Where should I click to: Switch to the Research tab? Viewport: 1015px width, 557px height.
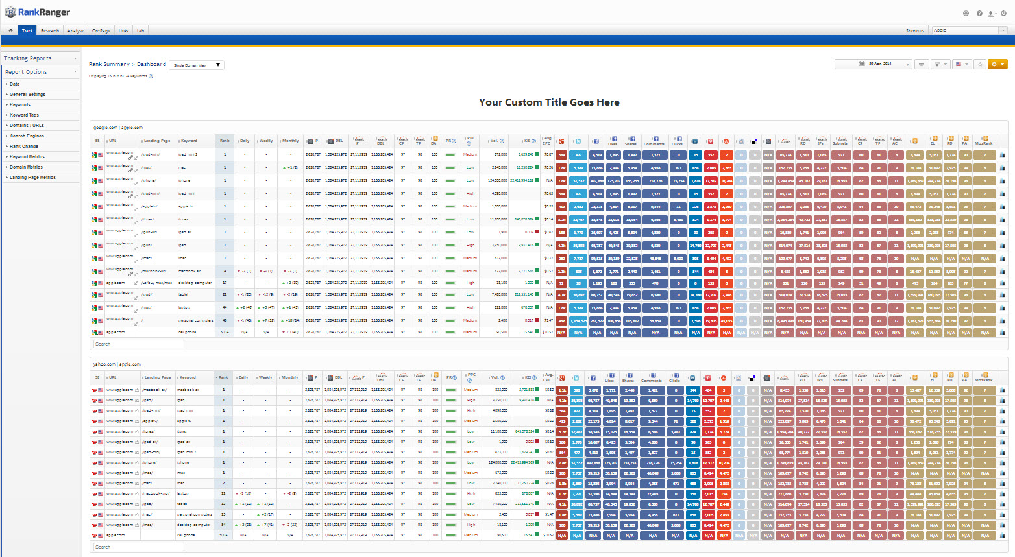(50, 30)
